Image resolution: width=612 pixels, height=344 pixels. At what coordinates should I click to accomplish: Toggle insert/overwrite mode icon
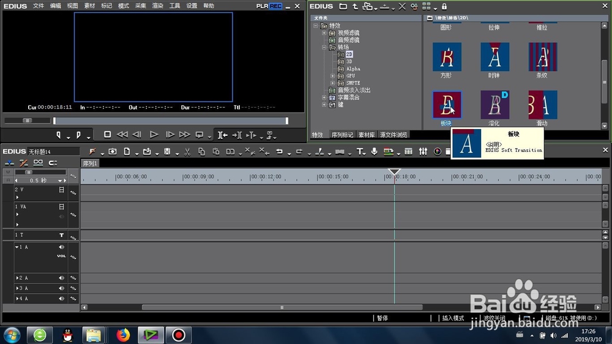(x=9, y=163)
